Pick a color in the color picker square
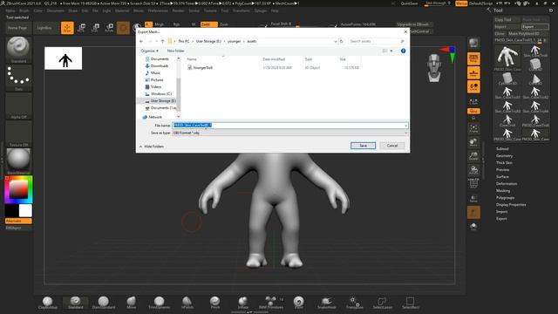 pos(18,189)
